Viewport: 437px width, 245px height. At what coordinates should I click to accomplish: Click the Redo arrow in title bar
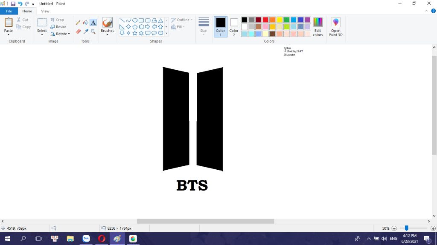(x=27, y=4)
